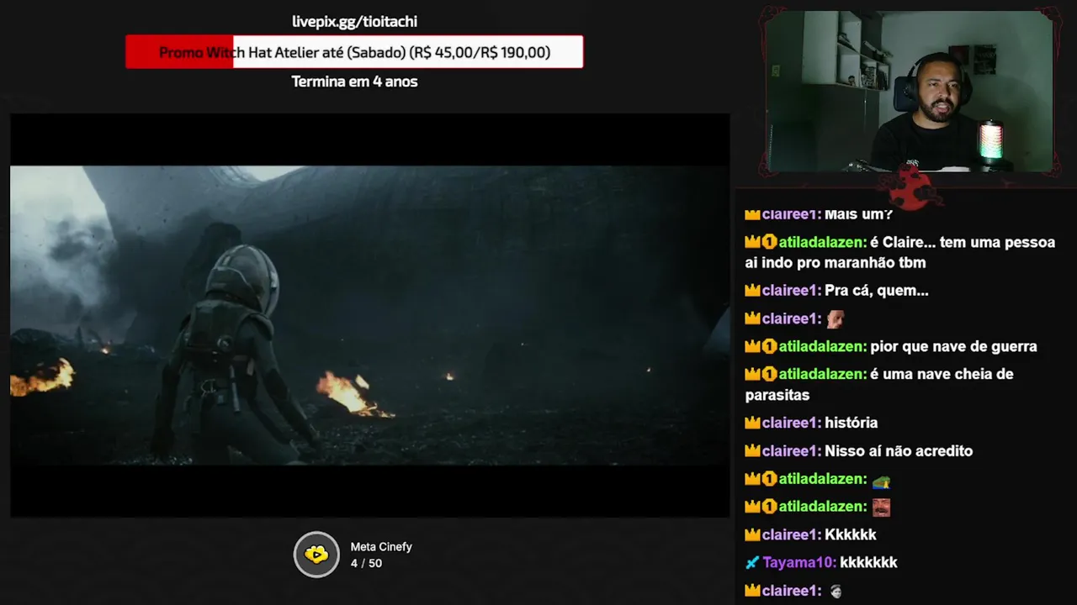Click message 'Nisso aí não acredito'

tap(899, 451)
